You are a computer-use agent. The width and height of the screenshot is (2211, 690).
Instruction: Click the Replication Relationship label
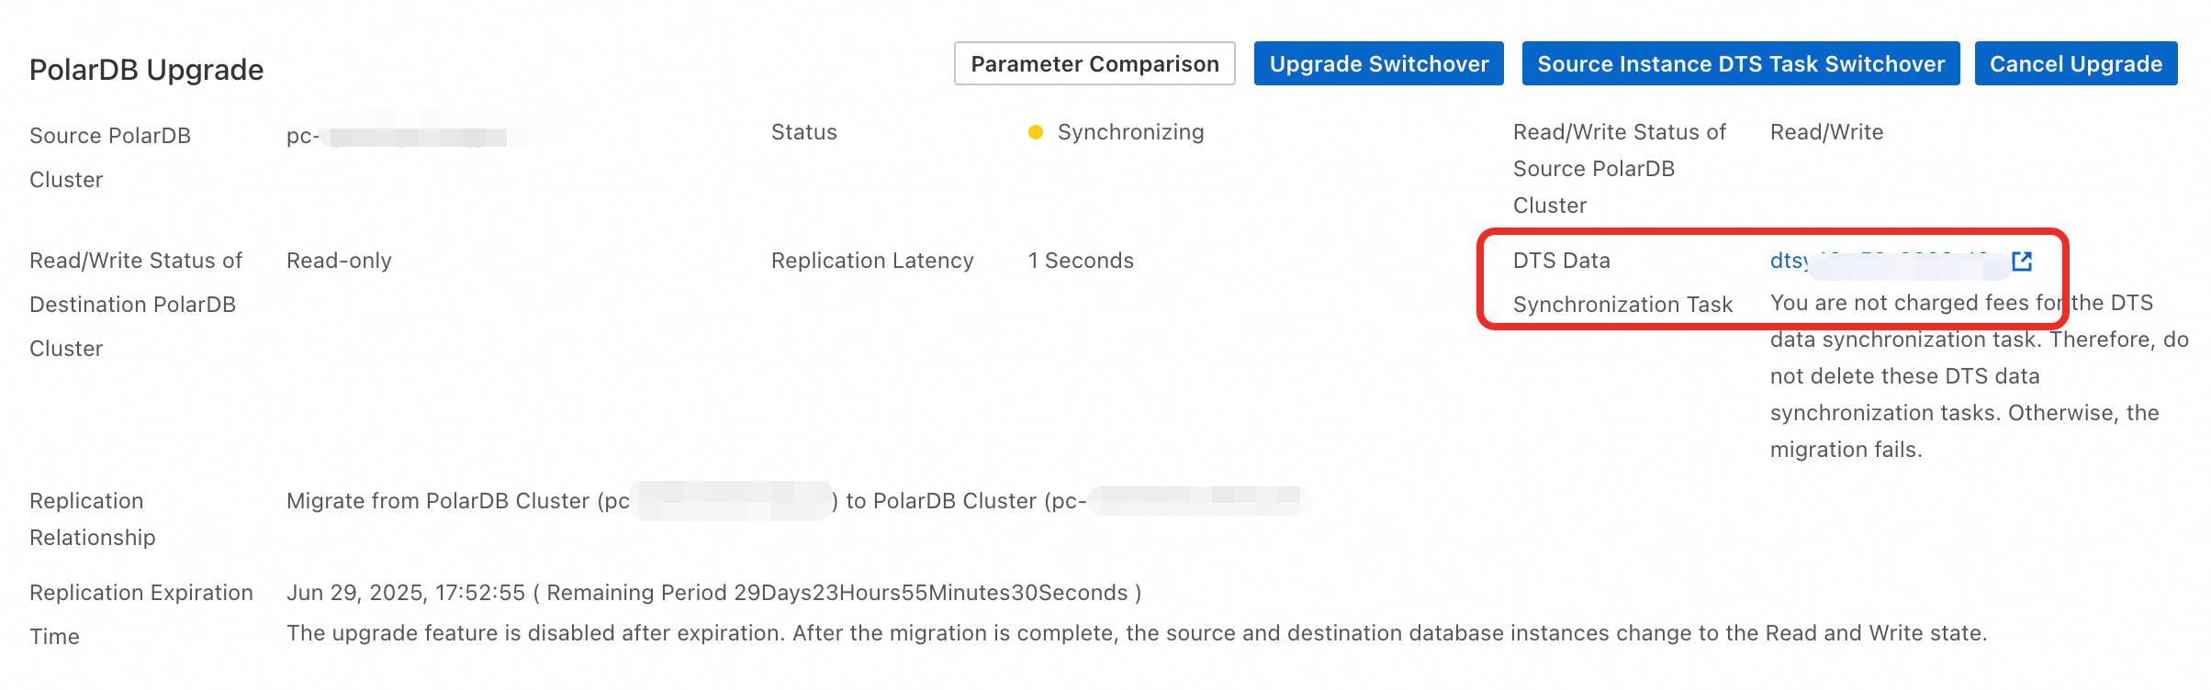pos(92,519)
